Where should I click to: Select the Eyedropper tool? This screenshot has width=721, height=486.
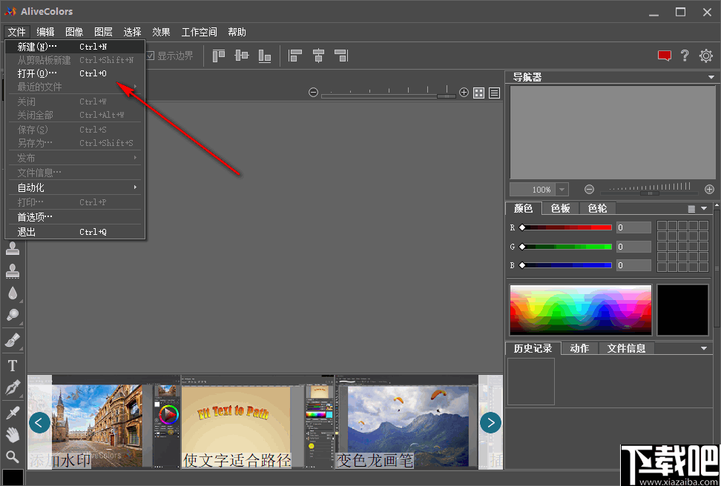[x=13, y=413]
